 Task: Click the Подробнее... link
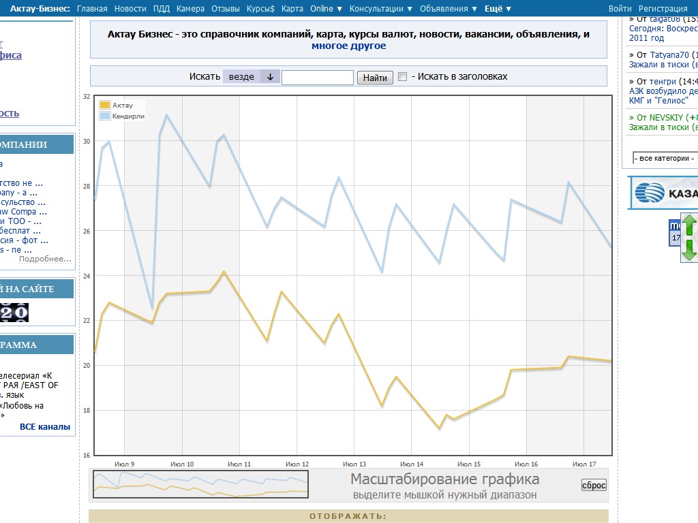(x=45, y=259)
